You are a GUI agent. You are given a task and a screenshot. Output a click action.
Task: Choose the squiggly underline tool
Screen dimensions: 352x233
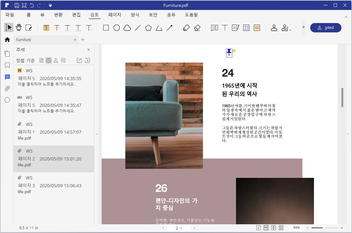pos(78,28)
